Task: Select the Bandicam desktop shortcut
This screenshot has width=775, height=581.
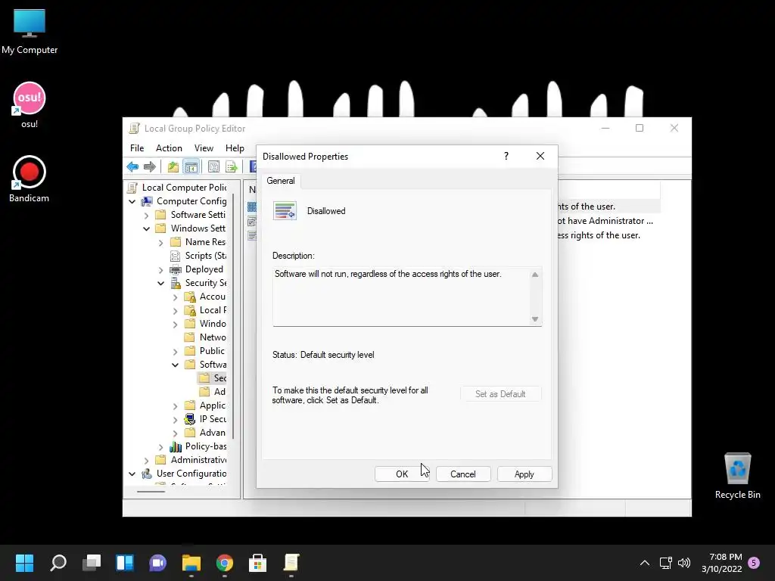Action: coord(30,179)
